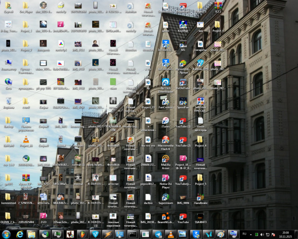
Task: Select the SpeedFan shortcut
Action: click(183, 101)
